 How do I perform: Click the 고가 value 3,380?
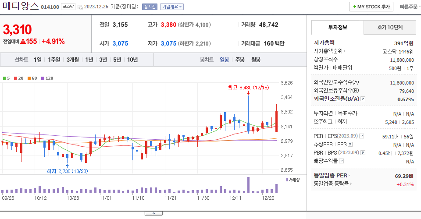(168, 25)
